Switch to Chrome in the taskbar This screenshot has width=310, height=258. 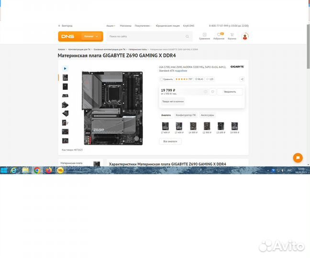pyautogui.click(x=37, y=170)
